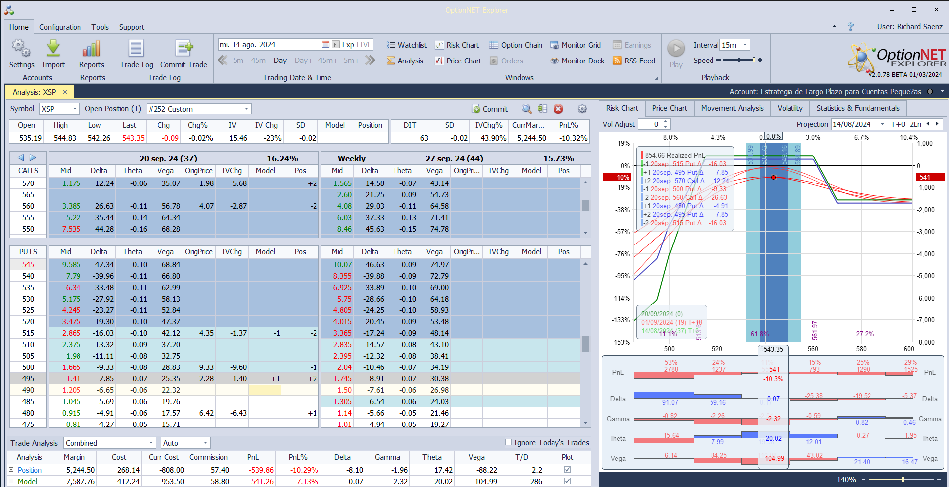
Task: Toggle the Model row Plot checkbox
Action: (567, 481)
